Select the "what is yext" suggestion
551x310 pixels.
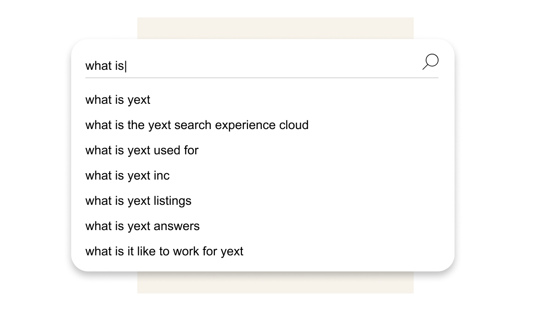[118, 100]
